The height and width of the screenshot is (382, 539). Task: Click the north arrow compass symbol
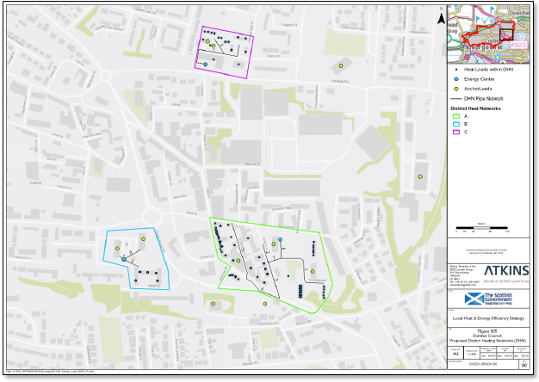[x=441, y=17]
